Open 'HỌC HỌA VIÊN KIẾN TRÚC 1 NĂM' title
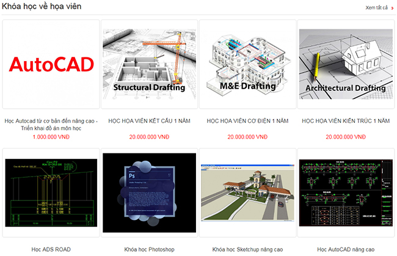The width and height of the screenshot is (397, 256). point(346,121)
